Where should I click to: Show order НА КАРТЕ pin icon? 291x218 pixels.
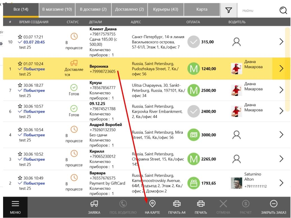click(152, 204)
